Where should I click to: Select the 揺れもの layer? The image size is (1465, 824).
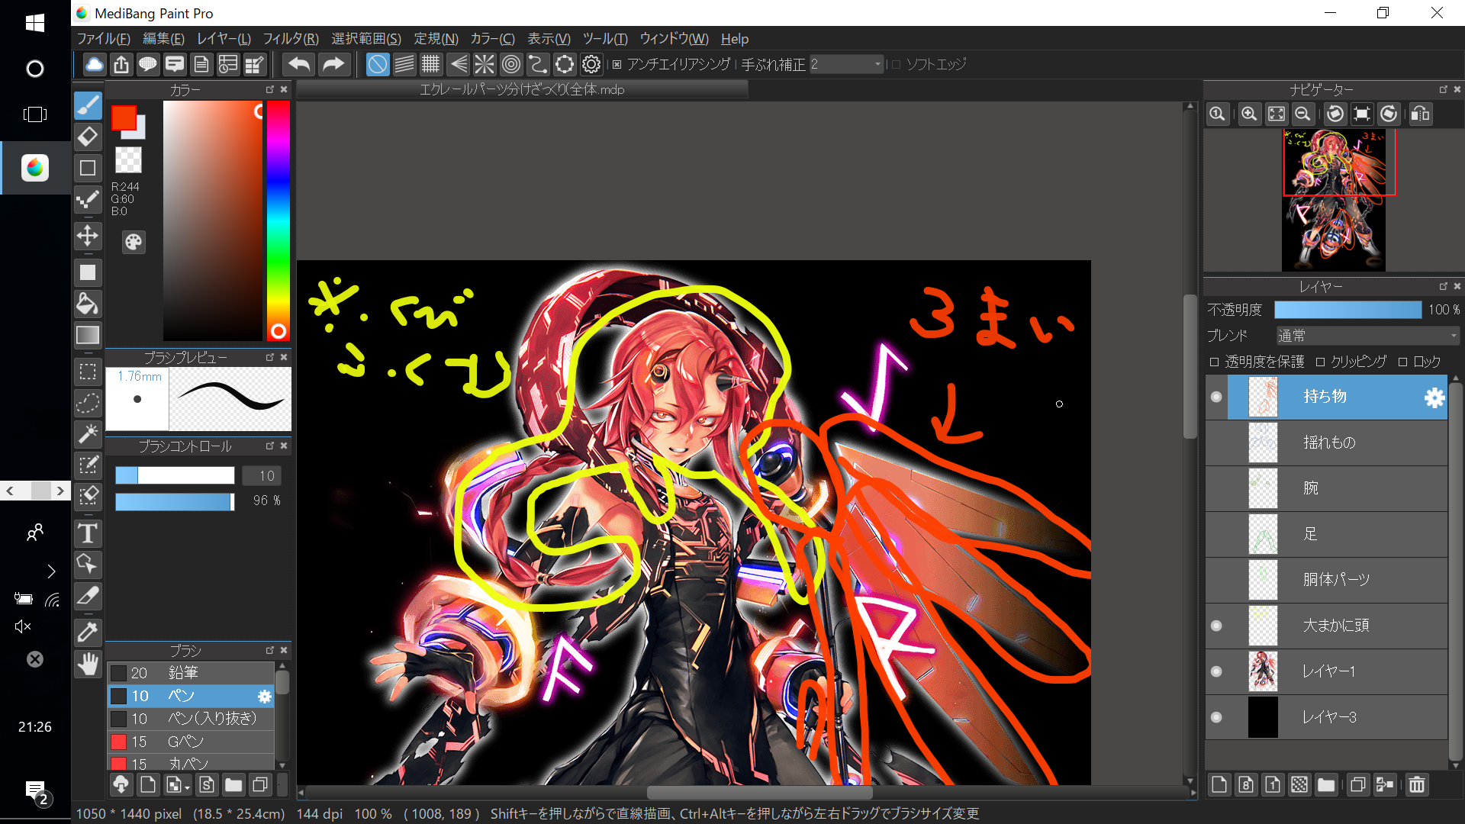1329,443
